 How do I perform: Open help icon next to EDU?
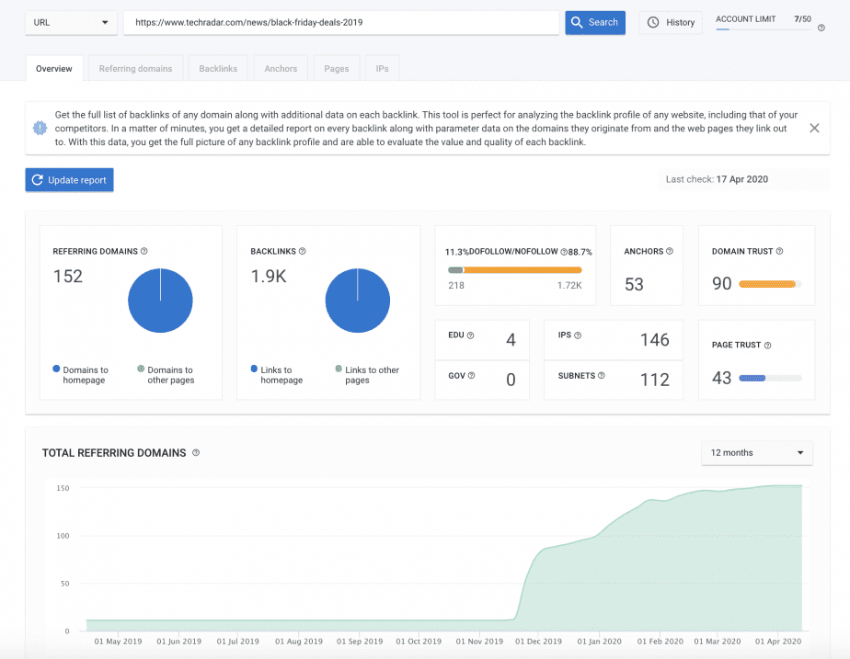471,335
